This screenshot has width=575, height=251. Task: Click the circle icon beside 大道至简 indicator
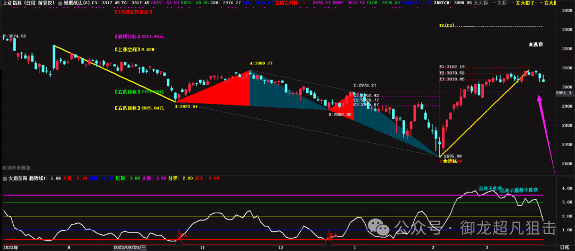5,179
